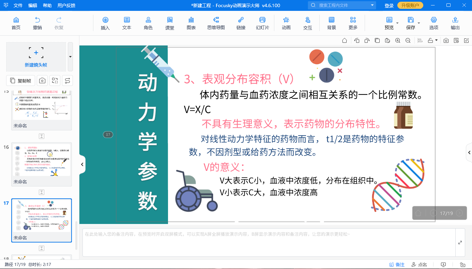Click the align objects icon
This screenshot has width=472, height=269.
tap(420, 40)
